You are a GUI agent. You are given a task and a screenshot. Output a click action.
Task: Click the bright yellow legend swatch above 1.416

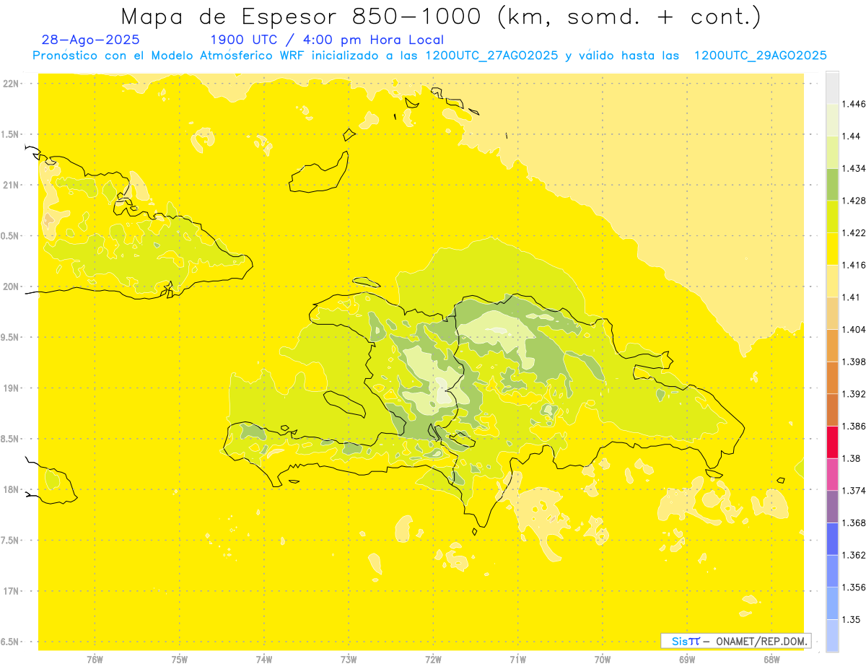coord(832,249)
